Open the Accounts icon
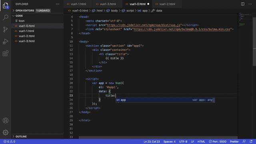256x144 pixels. pos(5,120)
